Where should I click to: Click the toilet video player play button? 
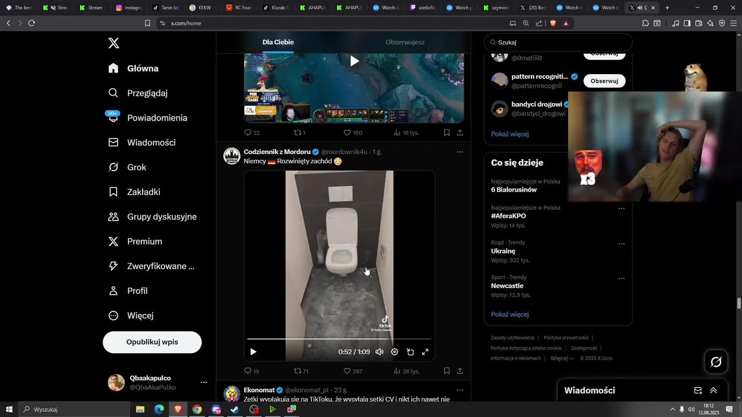253,352
